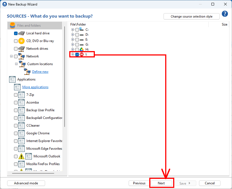Expand the I: drive tree node
Image resolution: width=232 pixels, height=189 pixels.
pos(73,54)
